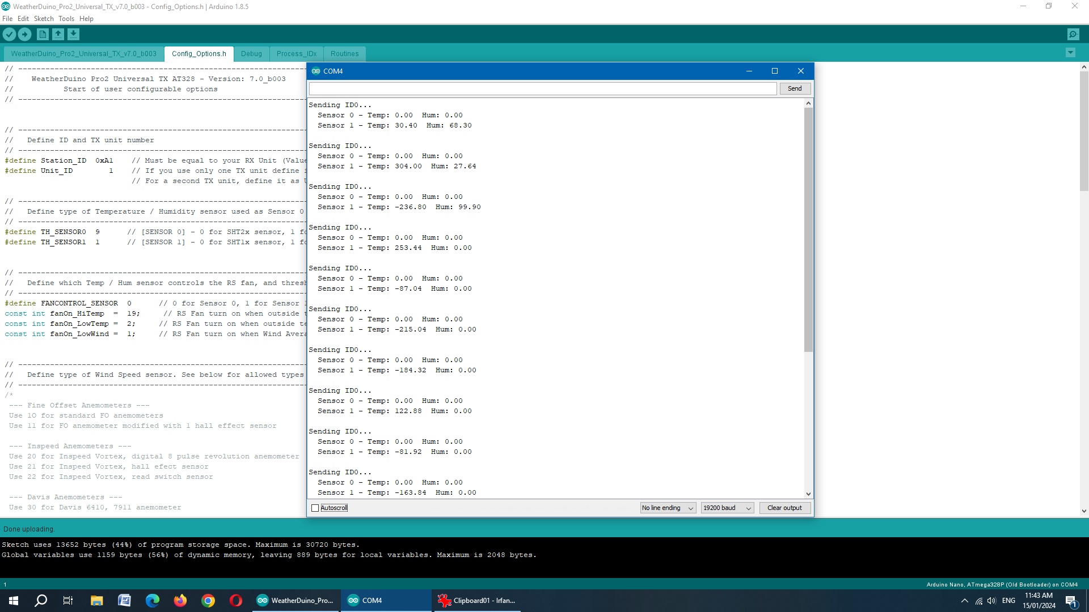Image resolution: width=1089 pixels, height=612 pixels.
Task: Click the Verify sketch checkmark icon
Action: pyautogui.click(x=10, y=35)
